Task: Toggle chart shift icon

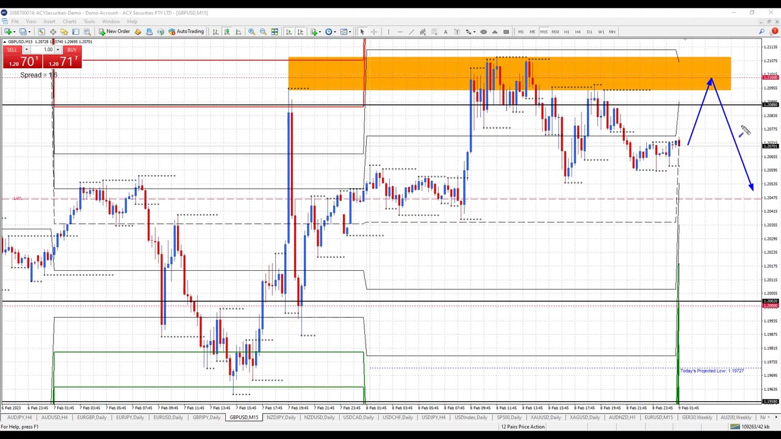Action: pos(300,32)
